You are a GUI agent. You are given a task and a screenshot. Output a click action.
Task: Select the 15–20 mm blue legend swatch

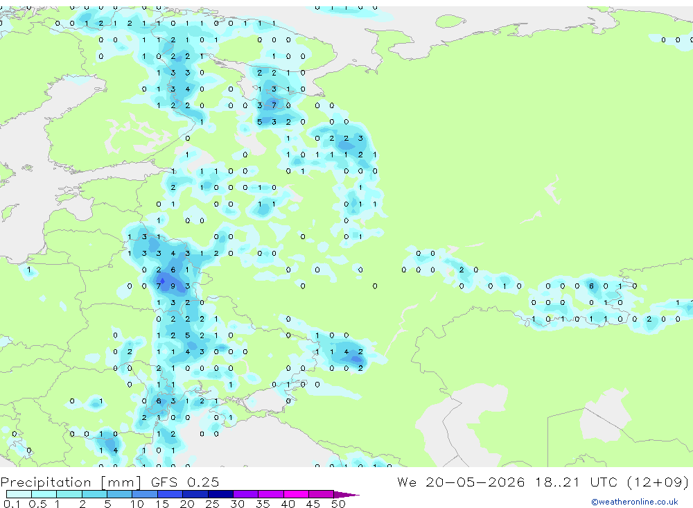tap(170, 494)
